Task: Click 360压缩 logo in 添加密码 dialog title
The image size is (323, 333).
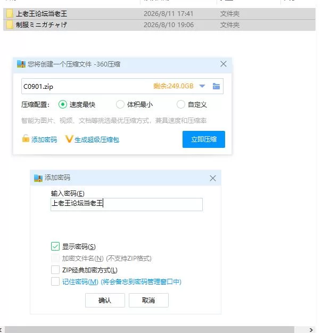Action: pyautogui.click(x=38, y=178)
